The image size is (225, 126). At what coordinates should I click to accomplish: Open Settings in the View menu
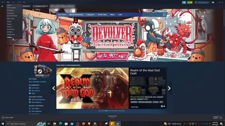tap(9, 37)
